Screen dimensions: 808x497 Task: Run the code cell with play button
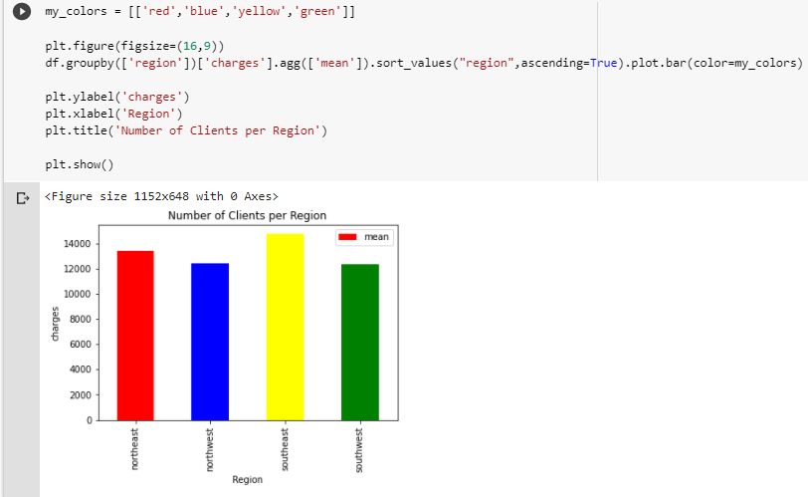22,11
